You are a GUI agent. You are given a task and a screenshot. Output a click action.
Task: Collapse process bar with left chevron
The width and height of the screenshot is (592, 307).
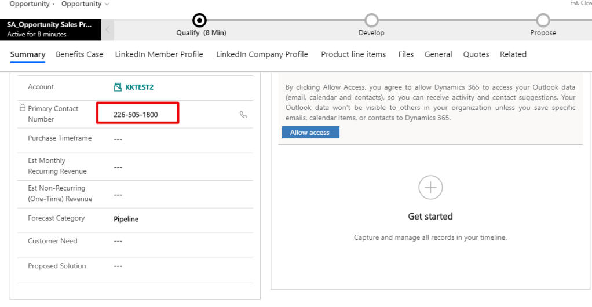coord(108,30)
